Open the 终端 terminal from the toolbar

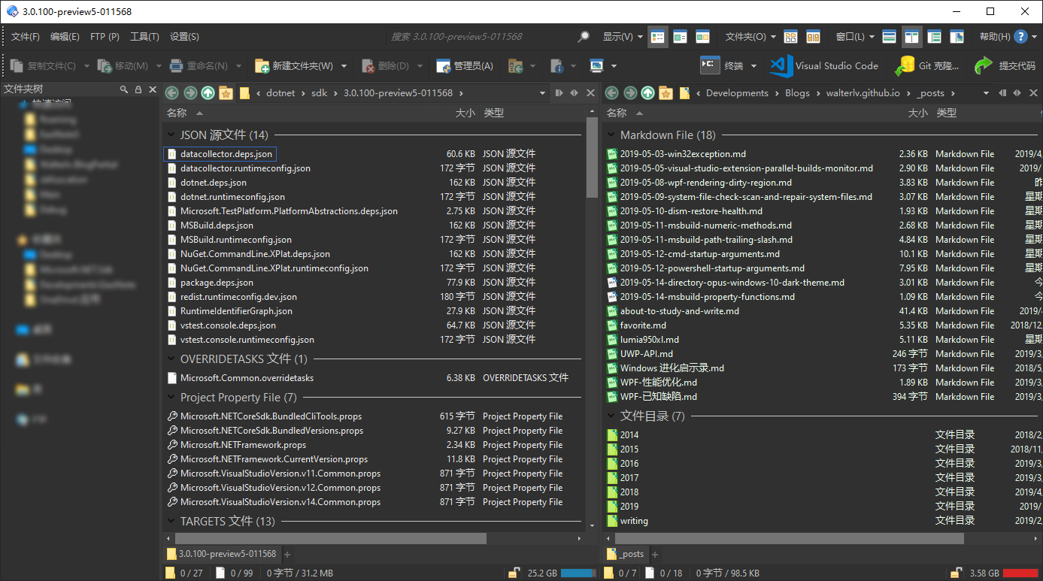[733, 65]
